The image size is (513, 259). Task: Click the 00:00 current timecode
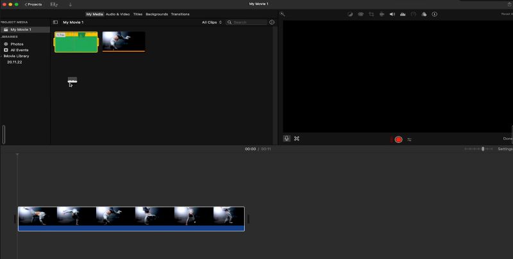click(x=250, y=149)
